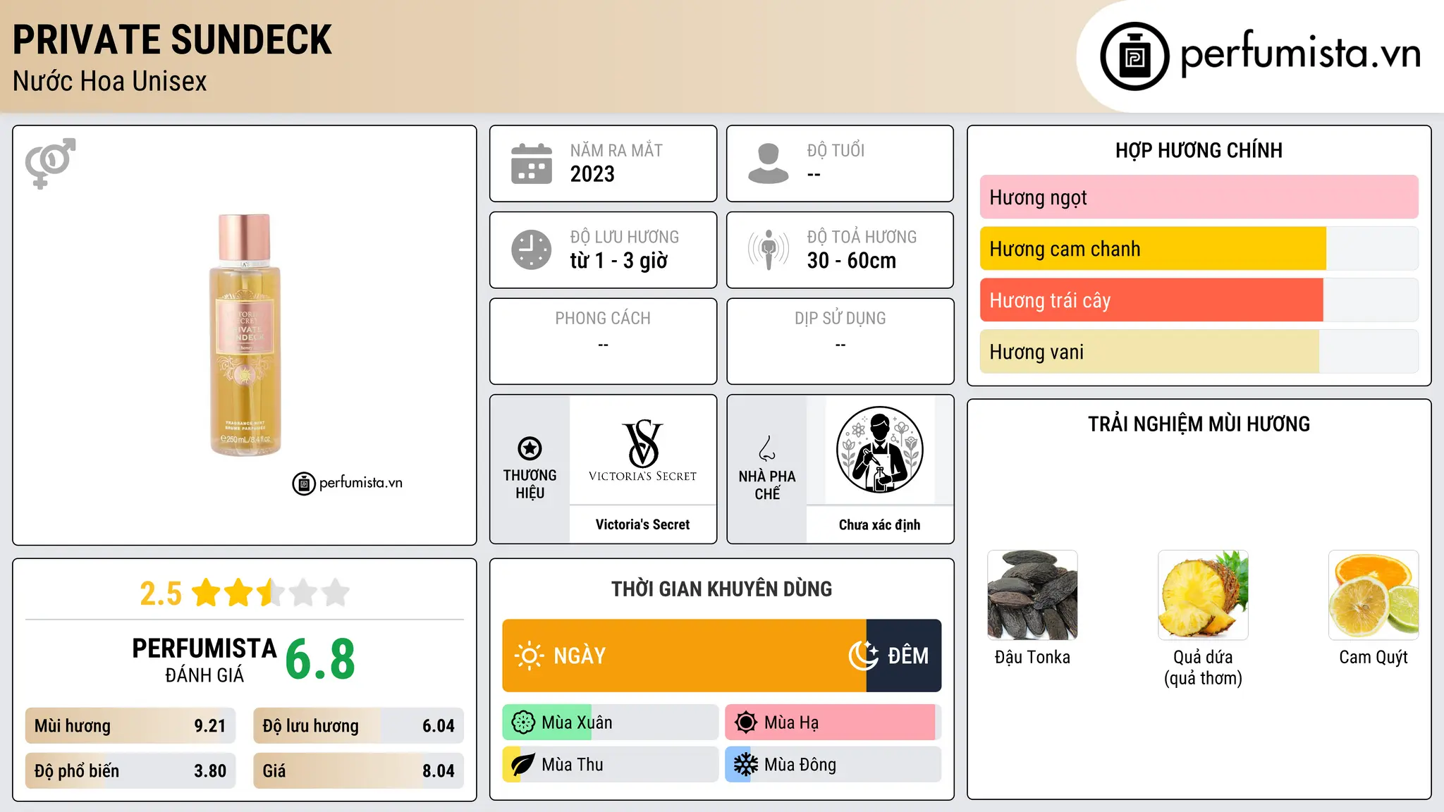Open the Quả dứa pineapple note image
This screenshot has height=812, width=1444.
(x=1203, y=595)
